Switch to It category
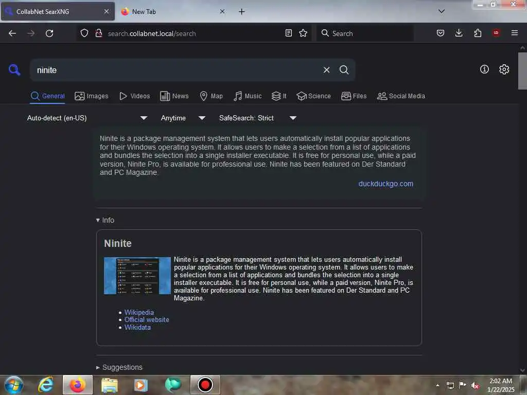Screen dimensions: 527x395 click(279, 96)
